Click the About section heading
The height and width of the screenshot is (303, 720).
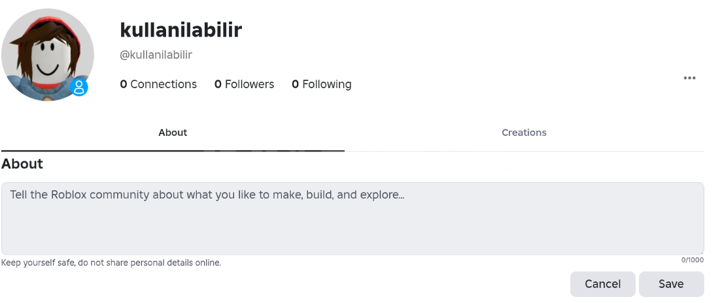point(22,164)
